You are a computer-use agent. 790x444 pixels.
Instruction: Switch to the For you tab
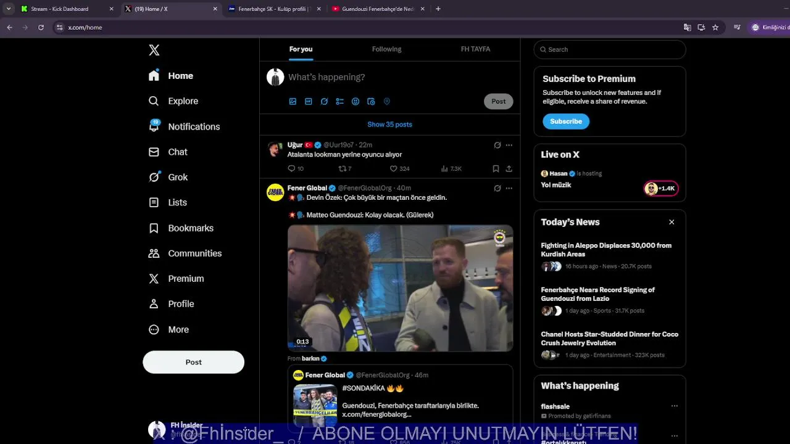(x=301, y=49)
